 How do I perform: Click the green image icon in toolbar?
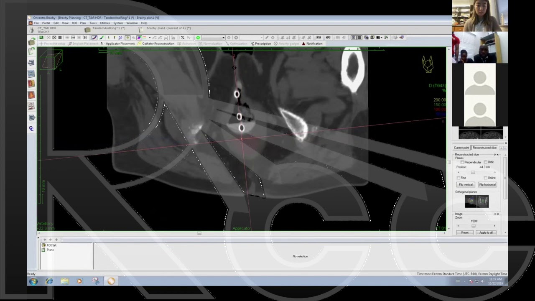click(x=41, y=38)
